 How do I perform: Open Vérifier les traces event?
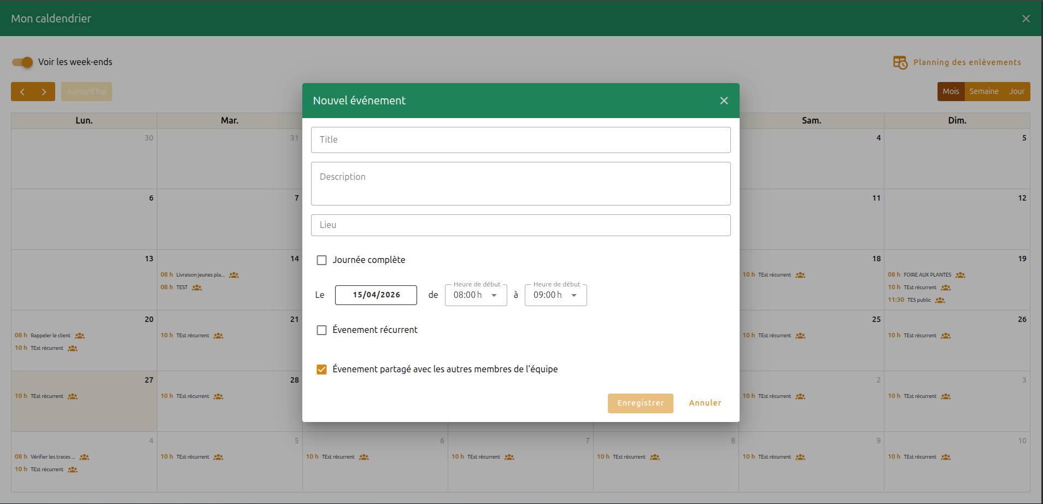click(52, 457)
